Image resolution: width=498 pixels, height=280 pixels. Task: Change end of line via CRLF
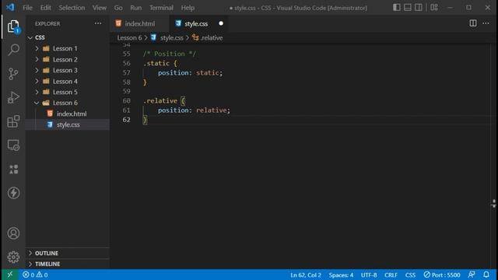[391, 275]
